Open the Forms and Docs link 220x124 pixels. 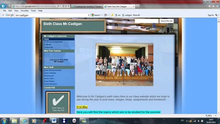pyautogui.click(x=51, y=84)
